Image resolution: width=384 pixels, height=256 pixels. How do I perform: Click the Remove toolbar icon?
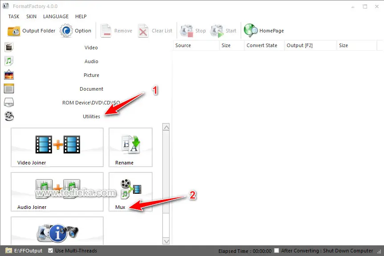click(106, 31)
